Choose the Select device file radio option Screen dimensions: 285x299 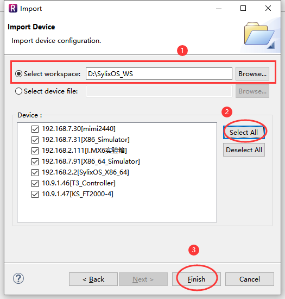[x=18, y=91]
